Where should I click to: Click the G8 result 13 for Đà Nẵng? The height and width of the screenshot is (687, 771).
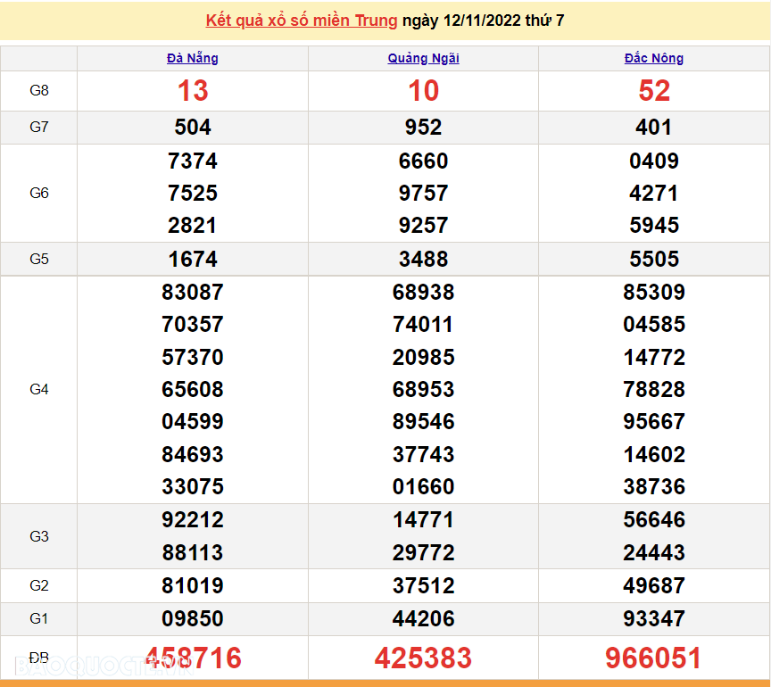[x=193, y=91]
